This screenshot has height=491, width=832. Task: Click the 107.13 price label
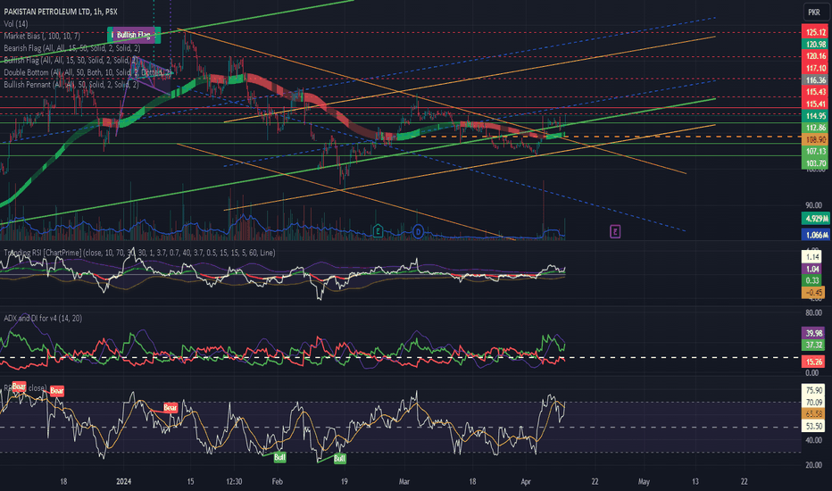click(x=816, y=151)
